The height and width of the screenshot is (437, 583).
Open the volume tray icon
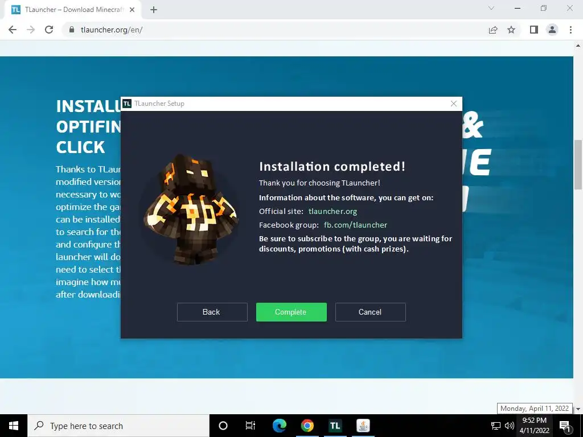click(510, 426)
